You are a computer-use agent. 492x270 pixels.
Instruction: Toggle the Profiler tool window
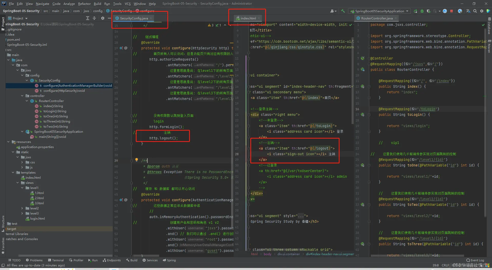click(76, 260)
